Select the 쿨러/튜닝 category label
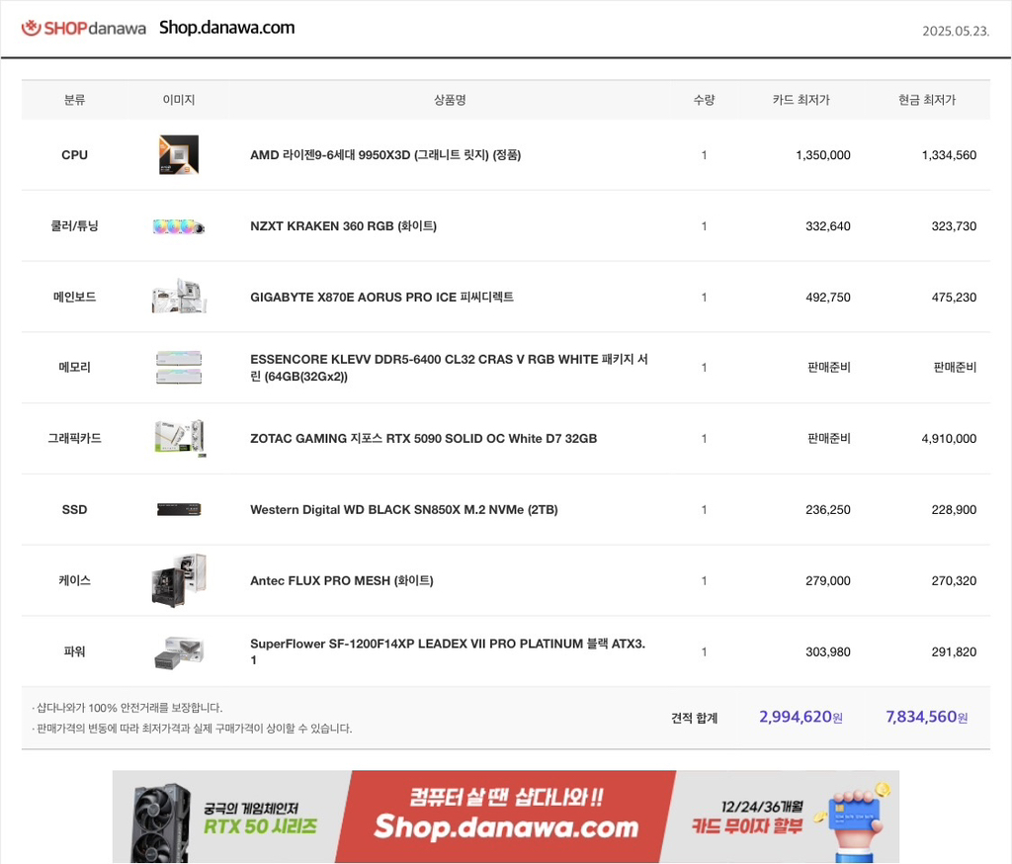1012x864 pixels. tap(74, 226)
